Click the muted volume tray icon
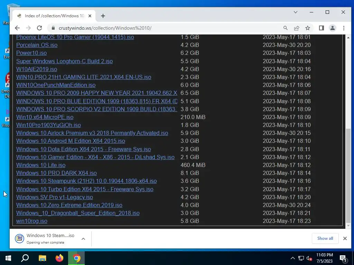The image size is (354, 265). point(309,258)
